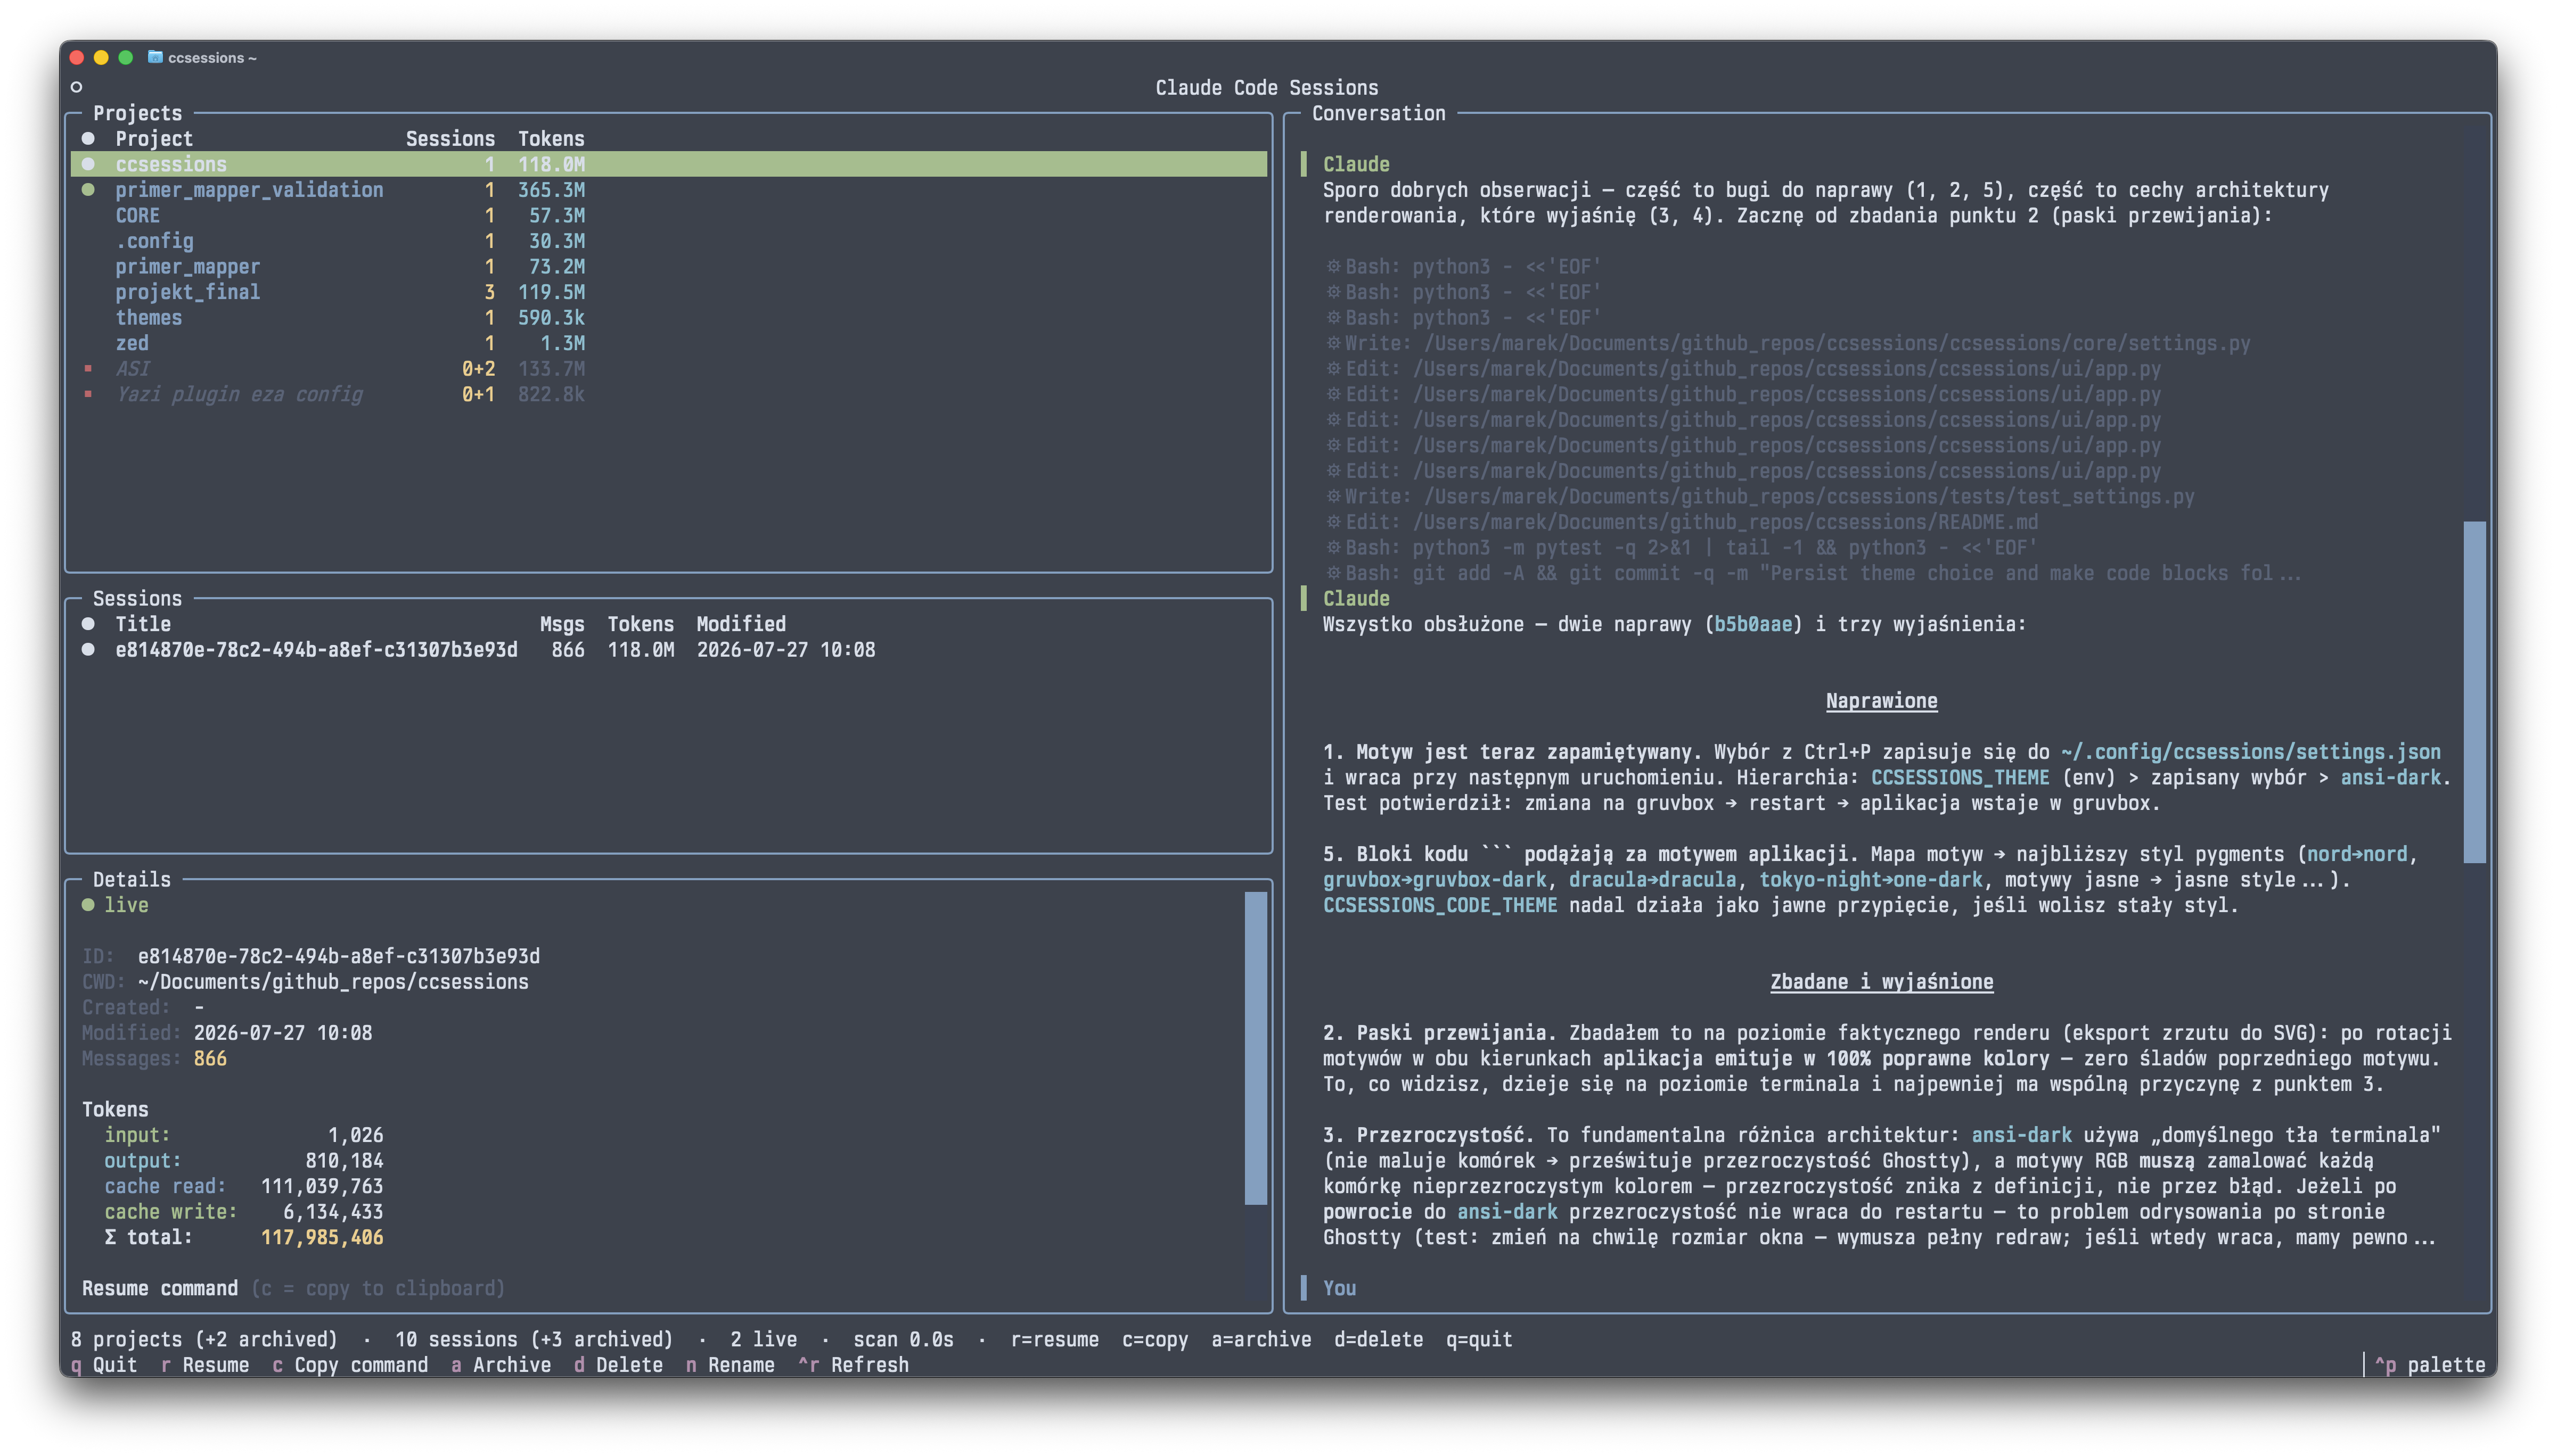Open the ^p palette
The image size is (2557, 1456).
pos(2430,1365)
